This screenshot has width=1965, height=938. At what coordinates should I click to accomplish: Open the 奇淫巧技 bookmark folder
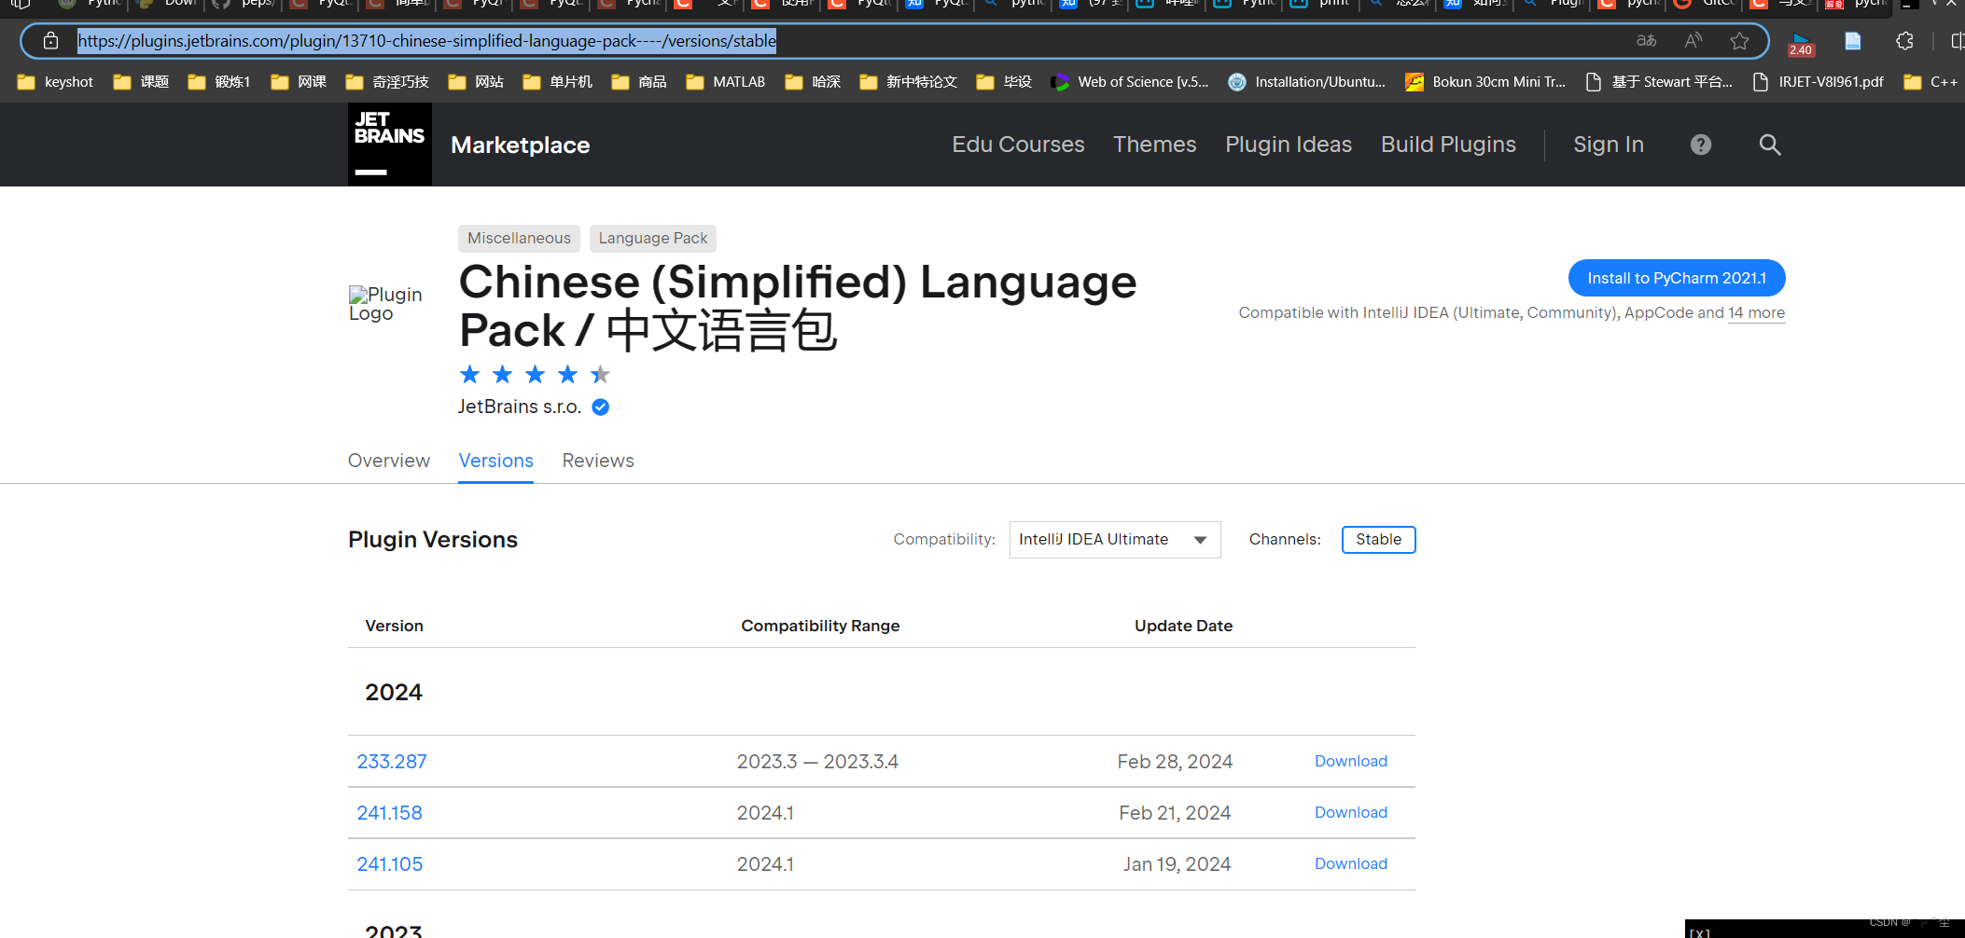click(x=386, y=82)
